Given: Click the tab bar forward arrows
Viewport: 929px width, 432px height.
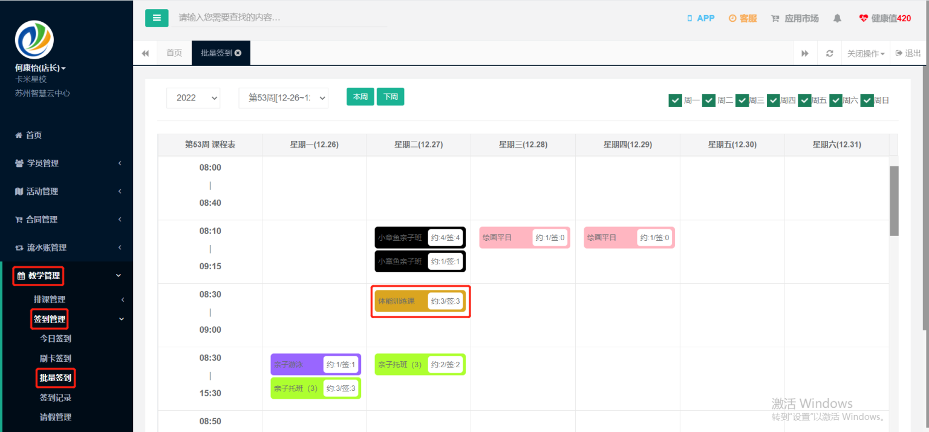Looking at the screenshot, I should 805,53.
